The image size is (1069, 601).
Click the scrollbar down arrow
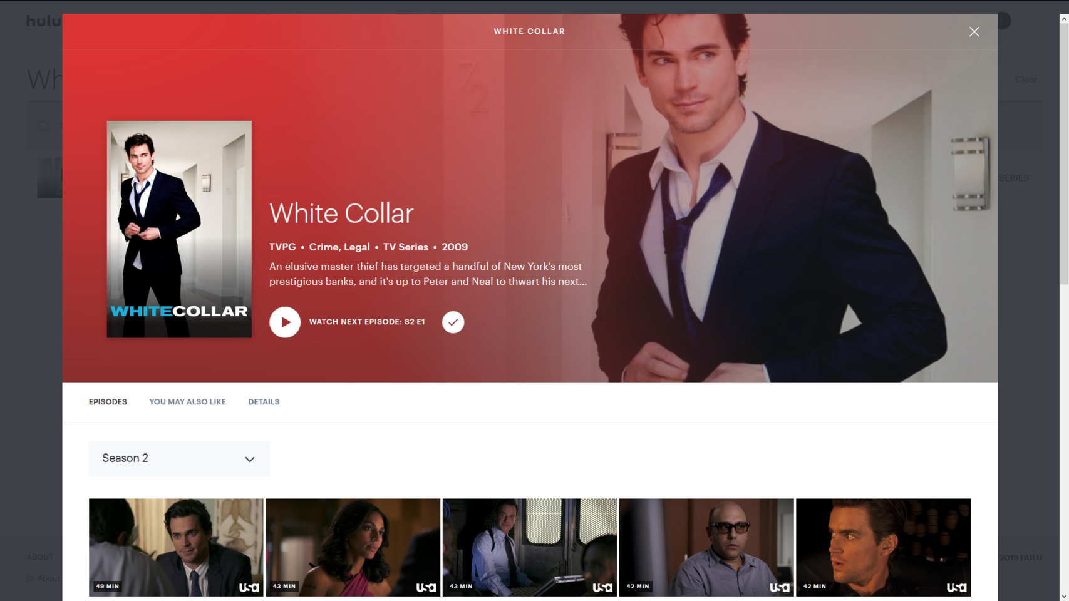(1063, 596)
